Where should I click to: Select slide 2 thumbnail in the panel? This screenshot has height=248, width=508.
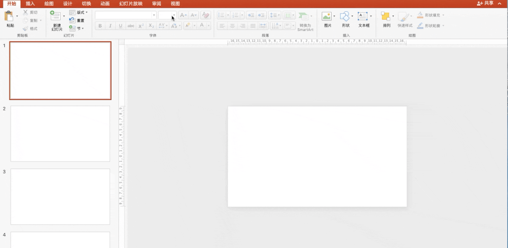[x=60, y=134]
